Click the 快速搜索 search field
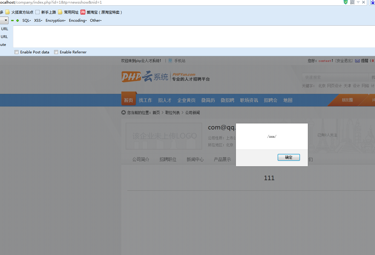Image resolution: width=375 pixels, height=255 pixels. click(x=335, y=78)
